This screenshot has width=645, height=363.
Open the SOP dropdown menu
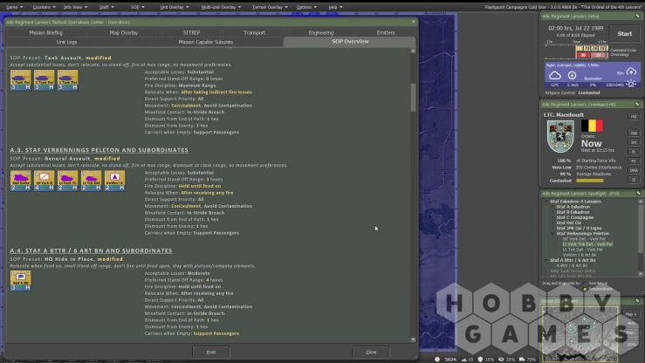tap(137, 7)
